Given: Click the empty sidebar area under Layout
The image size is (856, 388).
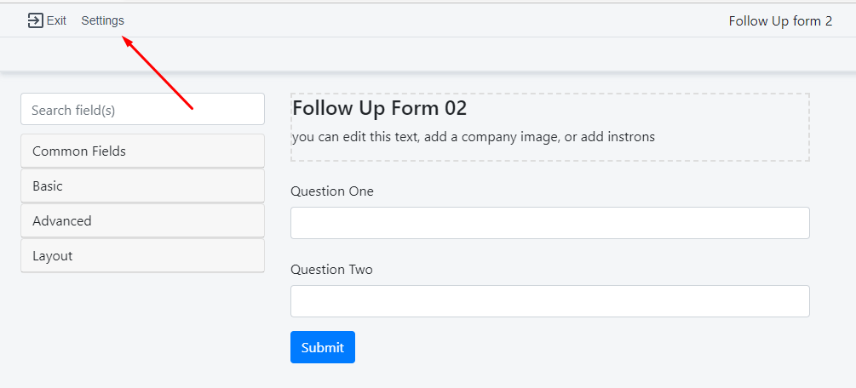Looking at the screenshot, I should pyautogui.click(x=142, y=332).
